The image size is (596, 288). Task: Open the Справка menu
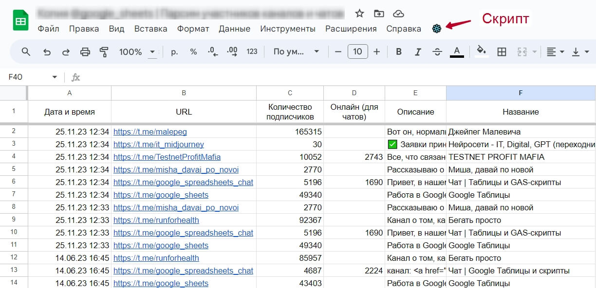click(x=404, y=29)
